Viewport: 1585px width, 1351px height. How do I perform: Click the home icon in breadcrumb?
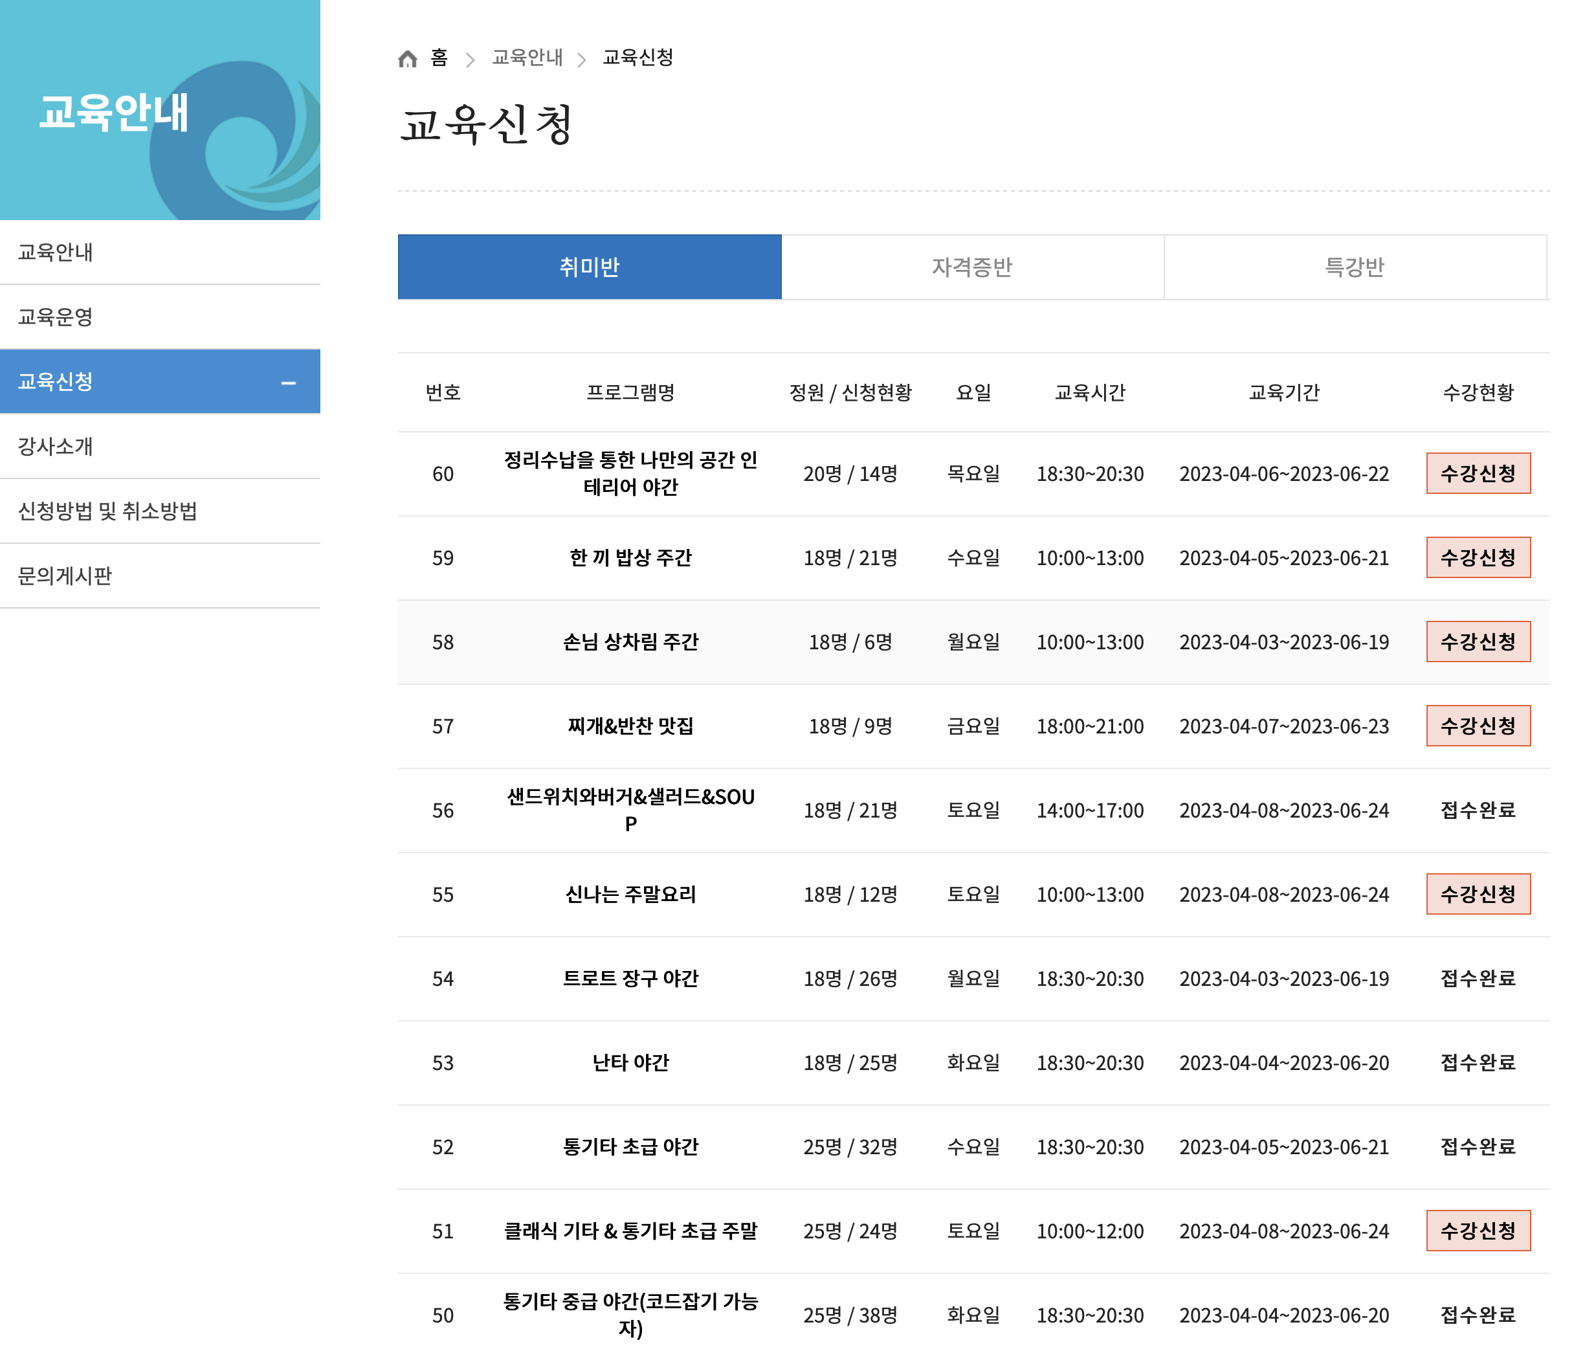point(408,58)
